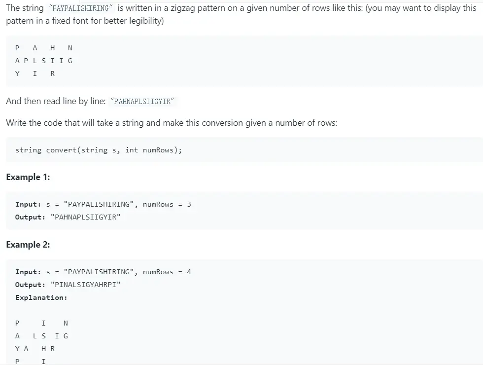Click the "A P L S I I G" zigzag row
Viewport: 483px width, 365px height.
(x=44, y=61)
